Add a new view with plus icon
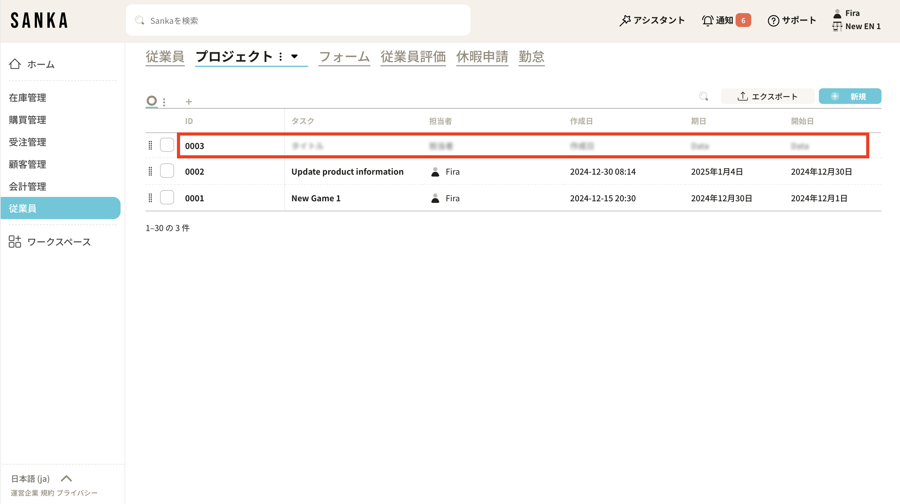Image resolution: width=900 pixels, height=504 pixels. click(x=189, y=102)
